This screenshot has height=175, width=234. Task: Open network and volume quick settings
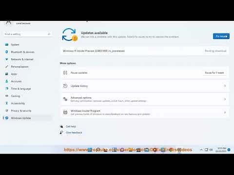[209, 150]
